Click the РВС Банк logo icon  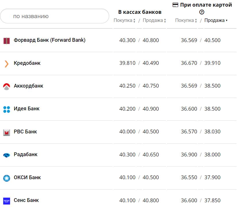6,132
